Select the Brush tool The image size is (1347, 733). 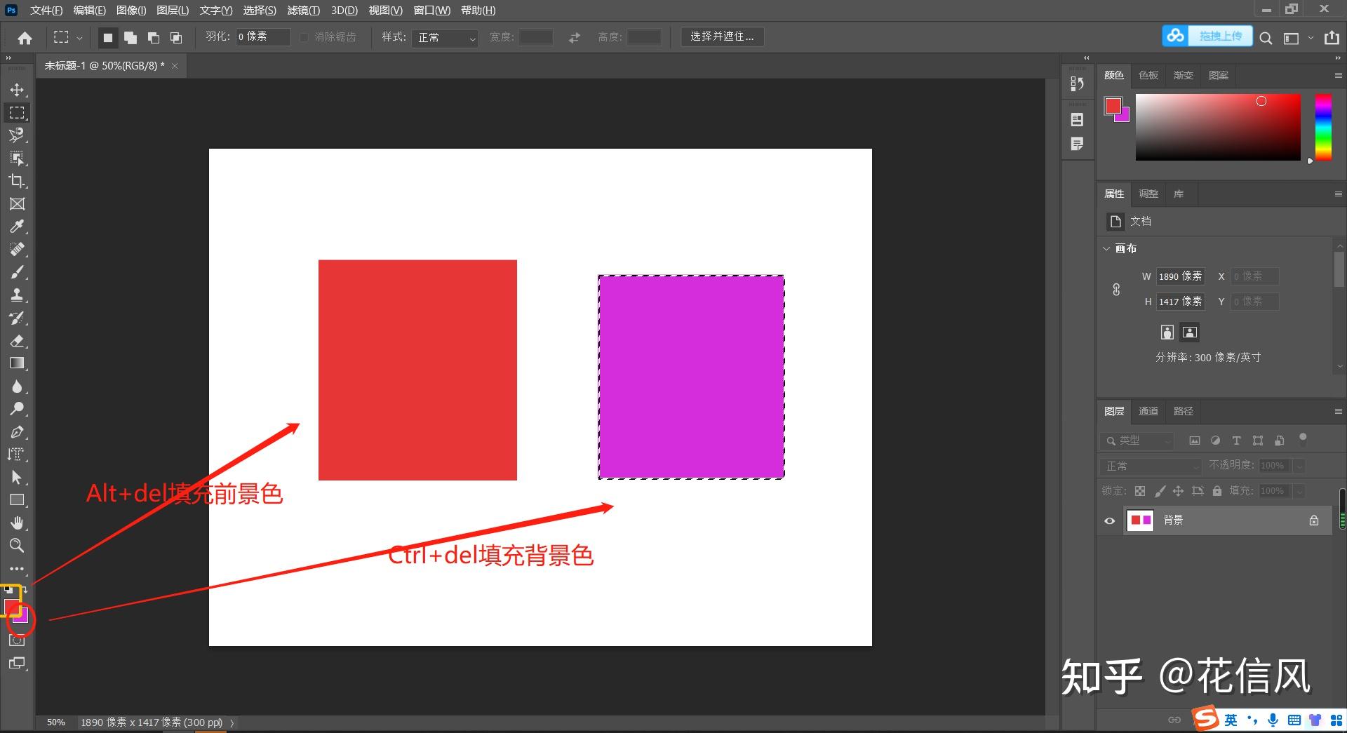(17, 272)
